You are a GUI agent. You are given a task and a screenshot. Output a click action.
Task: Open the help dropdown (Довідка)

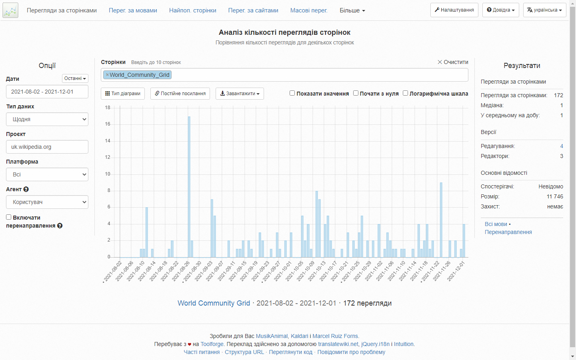coord(501,10)
